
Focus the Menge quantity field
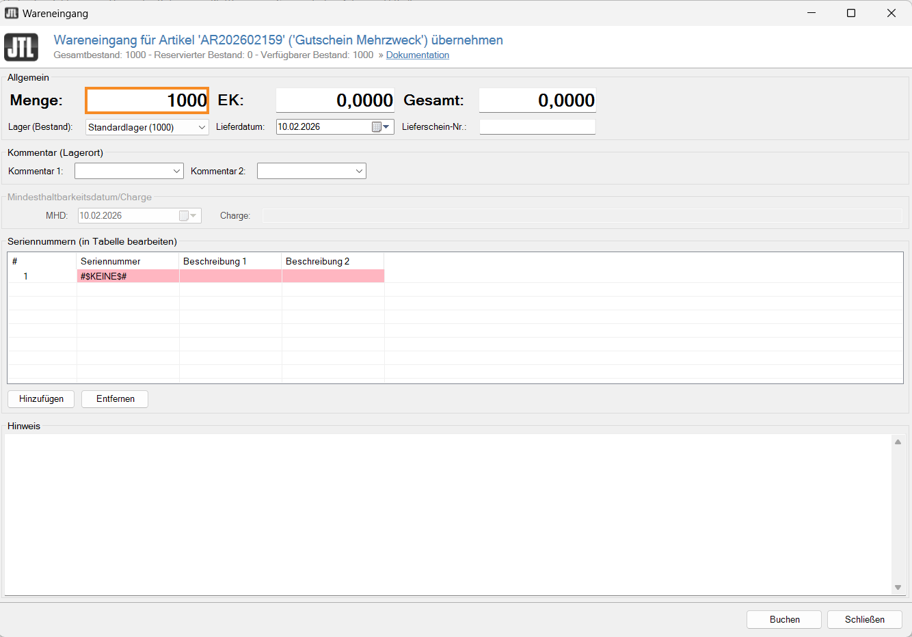pyautogui.click(x=147, y=100)
